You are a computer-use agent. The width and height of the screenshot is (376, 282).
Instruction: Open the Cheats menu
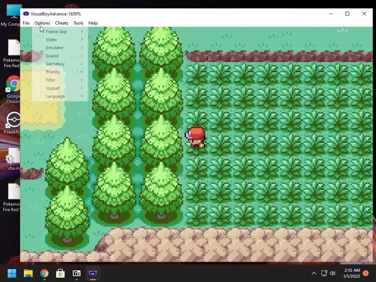coord(62,23)
